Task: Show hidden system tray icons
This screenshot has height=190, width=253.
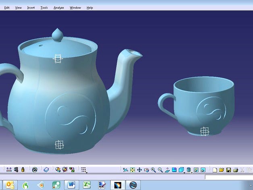Action: (x=251, y=185)
